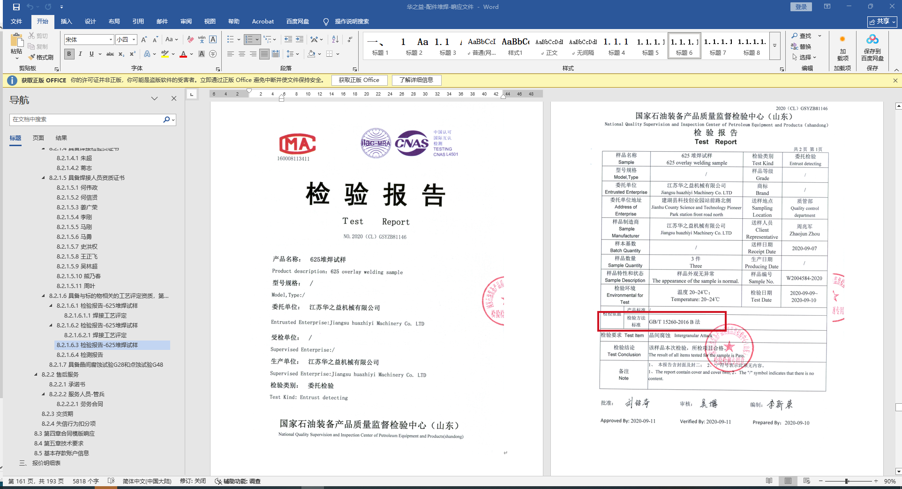Viewport: 902px width, 489px height.
Task: Click the 获取正版 Office button
Action: click(x=360, y=80)
